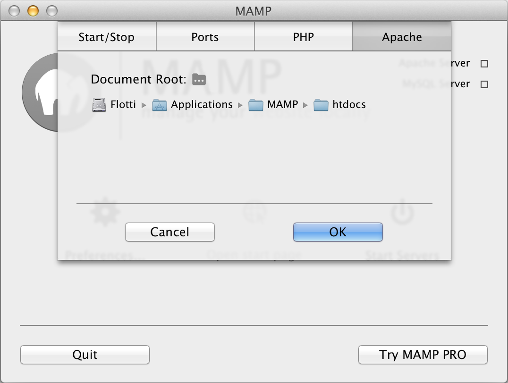Switch to the Start/Stop tab
Screen dimensions: 508x383
107,37
